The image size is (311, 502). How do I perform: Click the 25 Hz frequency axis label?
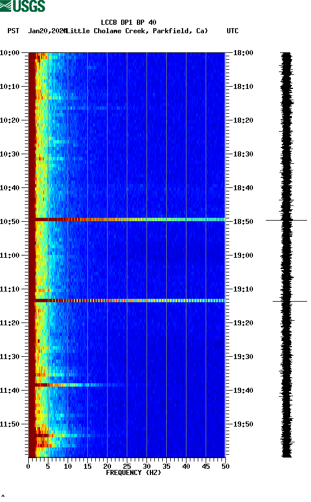[x=127, y=467]
